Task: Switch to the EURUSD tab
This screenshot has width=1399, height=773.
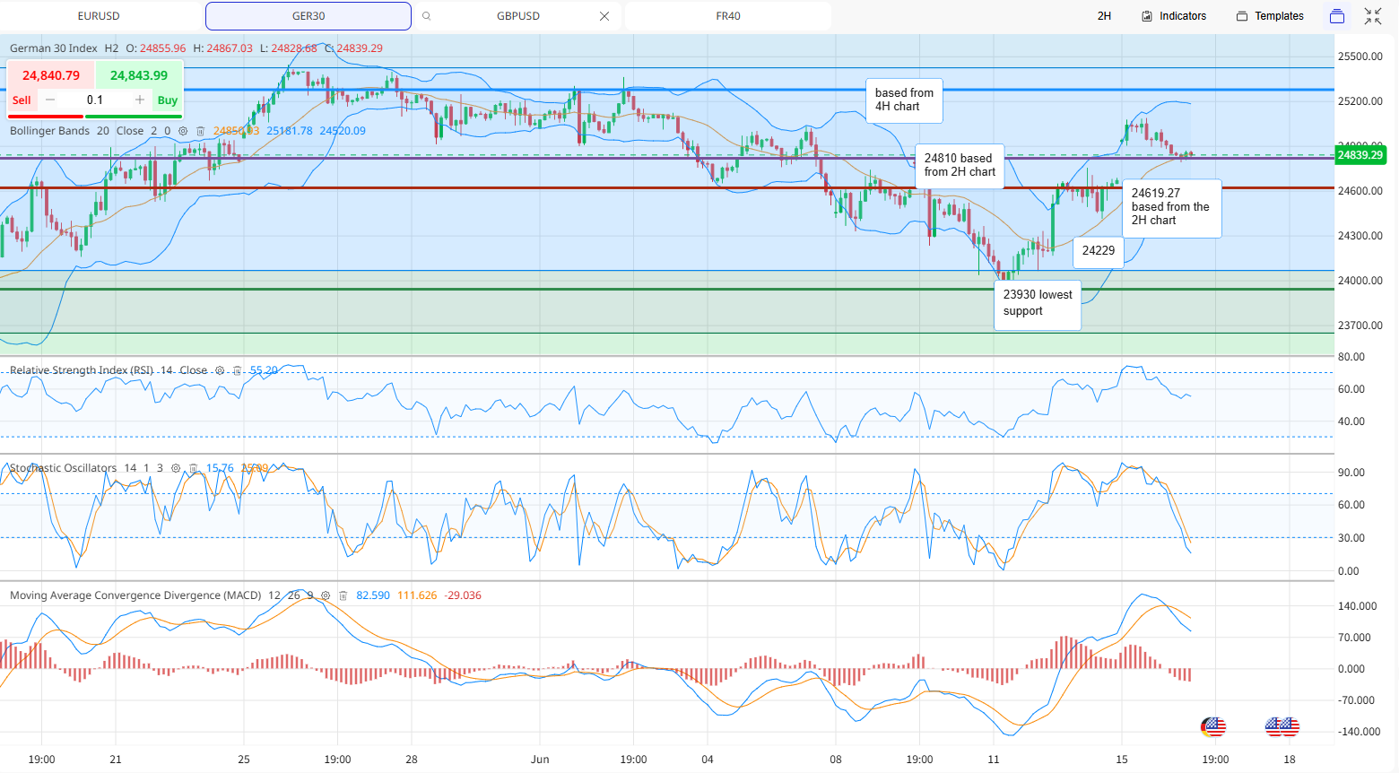Action: [99, 16]
